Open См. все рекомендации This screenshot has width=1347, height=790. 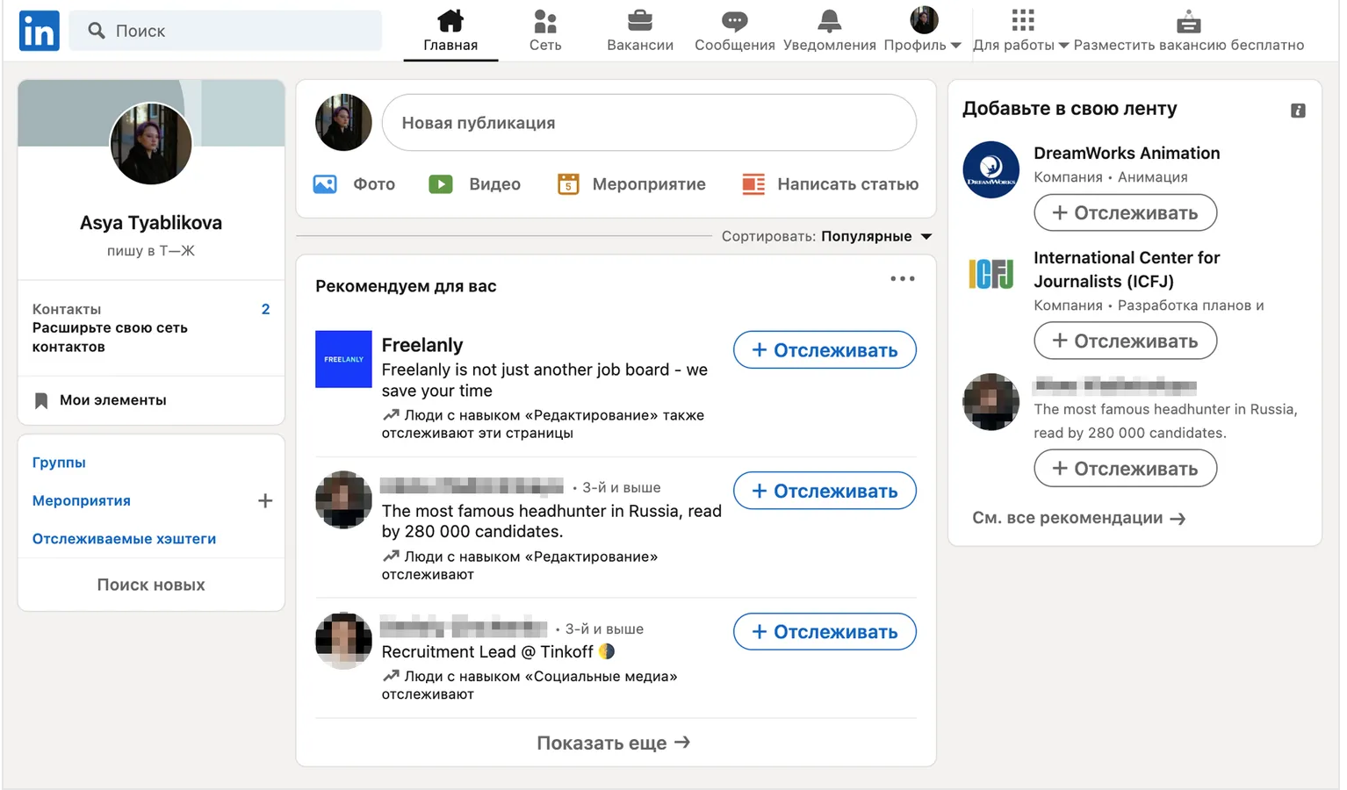[1078, 518]
